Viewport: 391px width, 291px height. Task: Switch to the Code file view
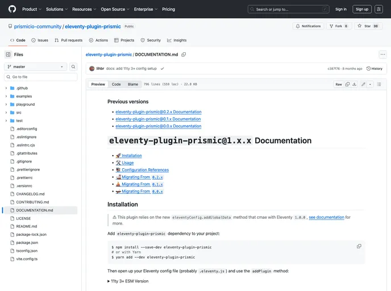point(116,84)
